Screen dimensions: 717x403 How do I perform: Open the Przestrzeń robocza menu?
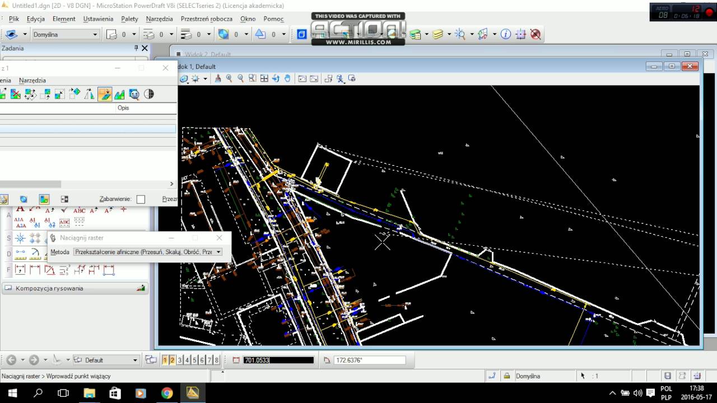206,18
